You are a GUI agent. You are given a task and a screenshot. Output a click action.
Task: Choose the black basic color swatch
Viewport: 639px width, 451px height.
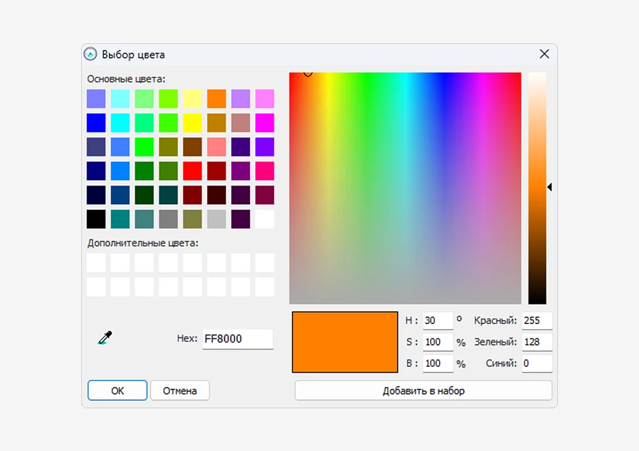pos(96,219)
